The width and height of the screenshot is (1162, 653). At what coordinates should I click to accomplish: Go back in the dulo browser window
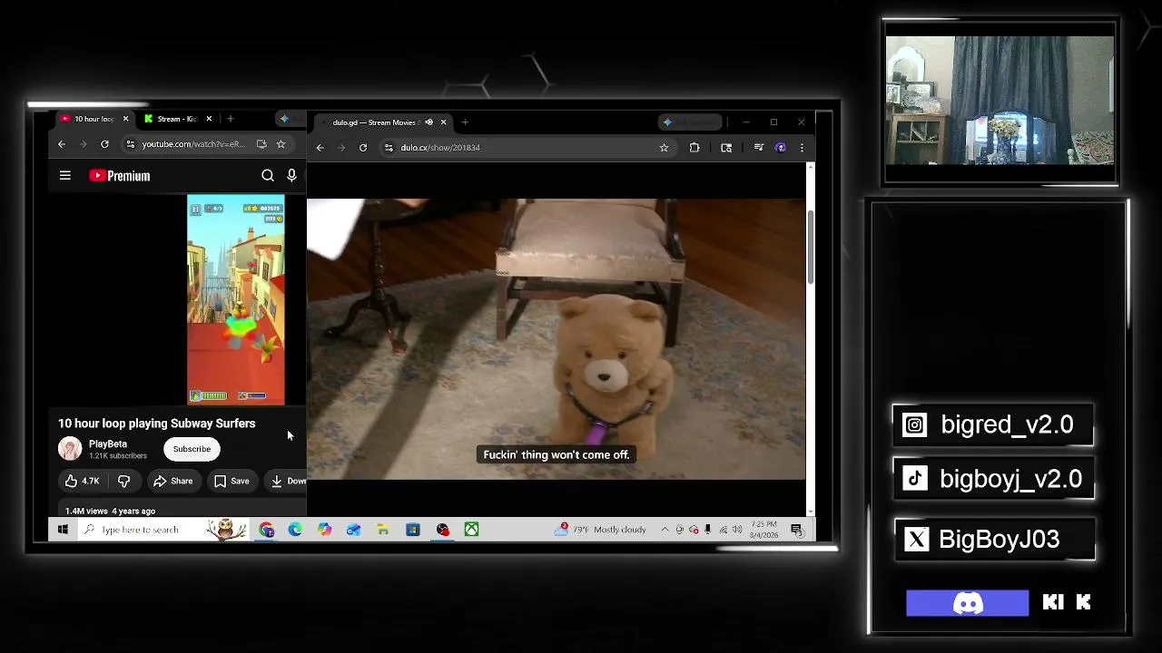click(320, 148)
